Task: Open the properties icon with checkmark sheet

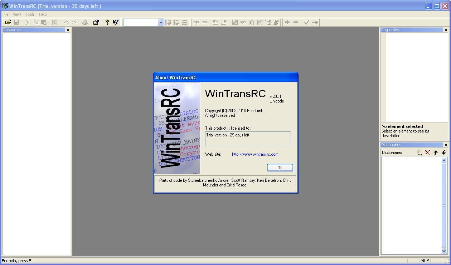Action: click(96, 22)
